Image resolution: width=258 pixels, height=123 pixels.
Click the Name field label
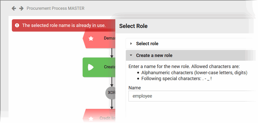click(135, 88)
